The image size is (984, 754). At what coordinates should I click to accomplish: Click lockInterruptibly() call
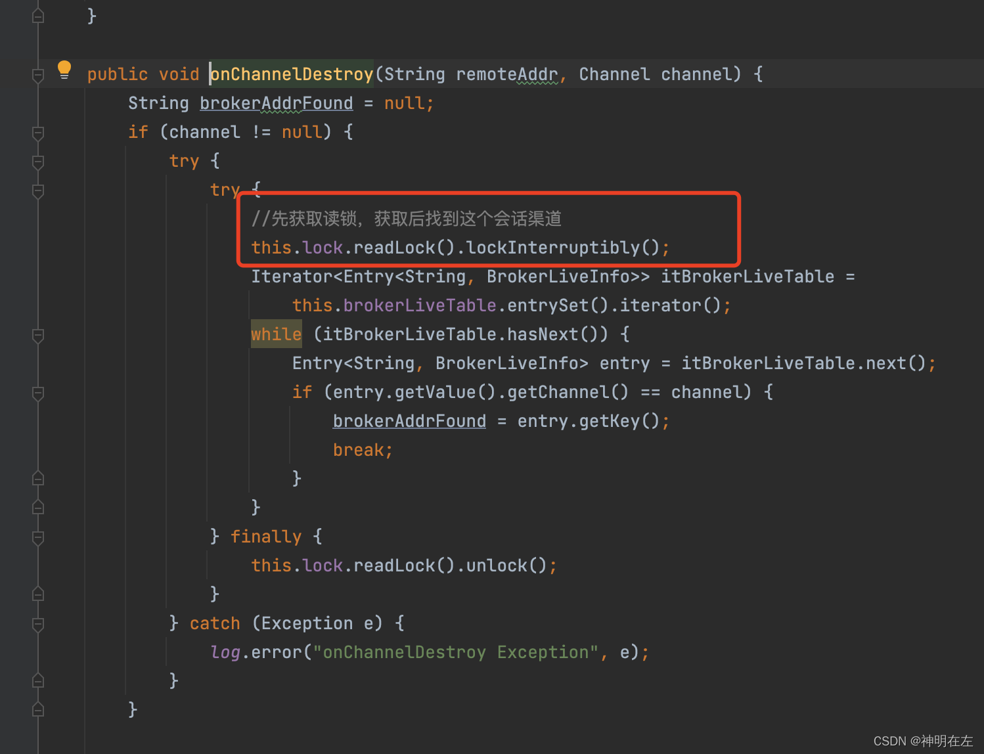563,248
